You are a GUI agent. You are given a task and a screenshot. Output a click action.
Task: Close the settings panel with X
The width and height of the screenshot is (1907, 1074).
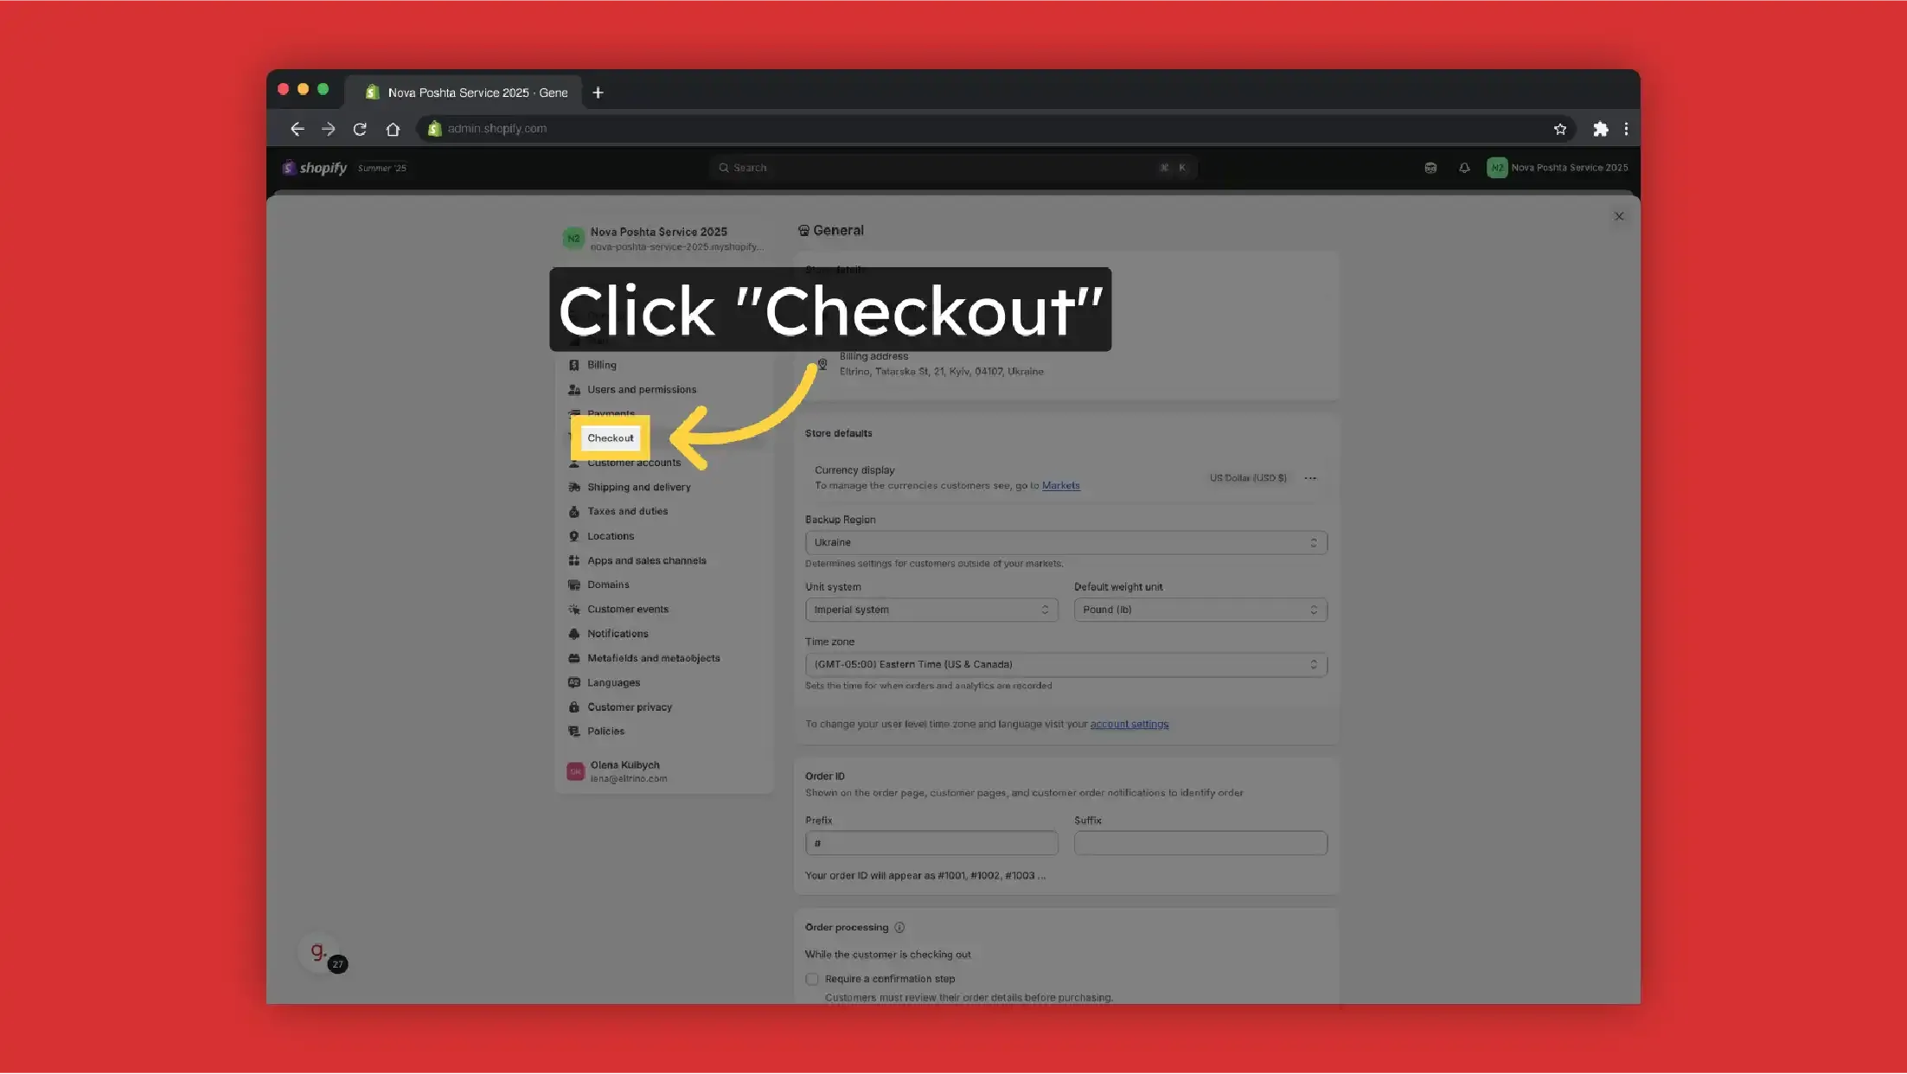click(1618, 216)
